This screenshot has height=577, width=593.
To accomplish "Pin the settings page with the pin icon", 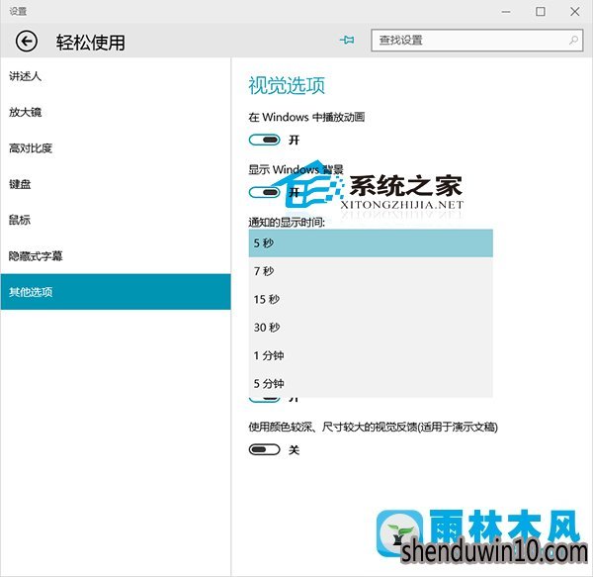I will coord(347,40).
